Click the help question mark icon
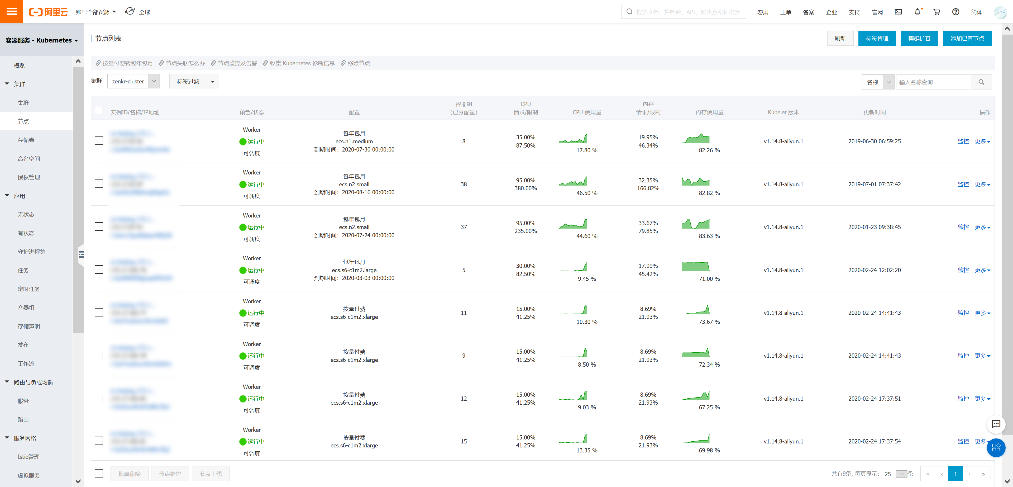This screenshot has width=1013, height=487. click(x=955, y=12)
